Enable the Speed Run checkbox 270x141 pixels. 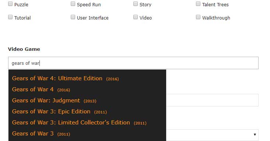73,4
